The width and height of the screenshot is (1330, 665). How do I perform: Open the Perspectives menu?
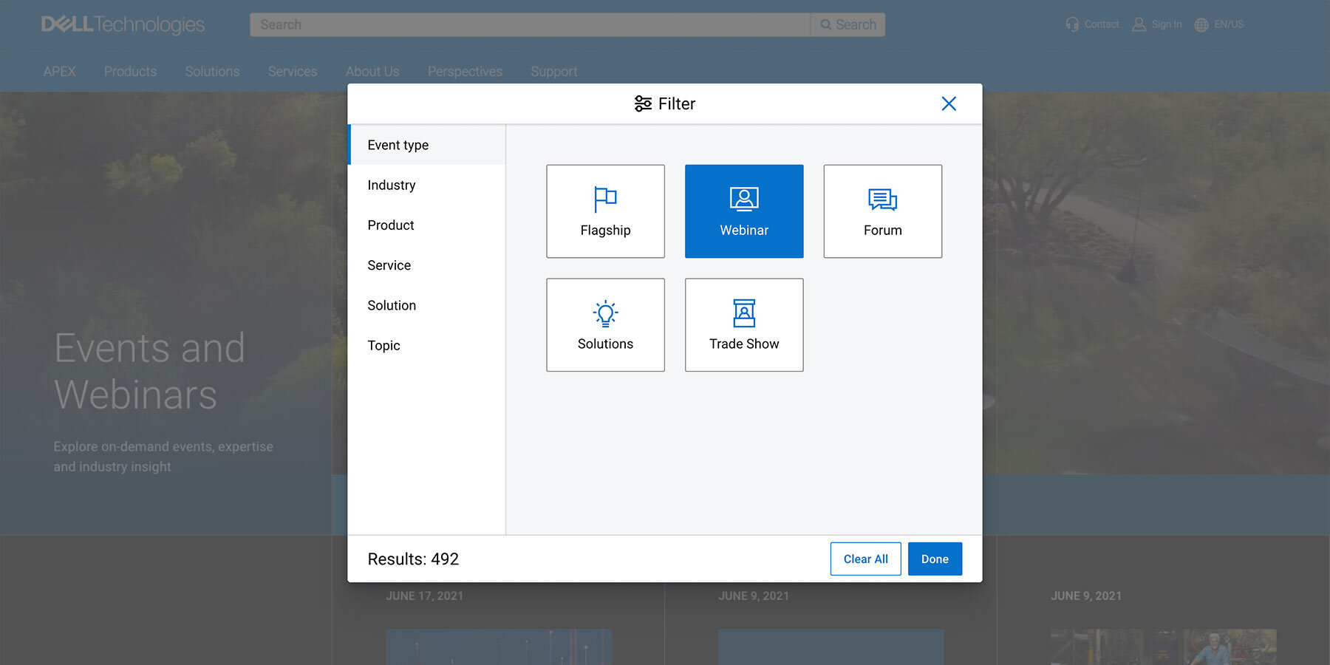pos(465,72)
